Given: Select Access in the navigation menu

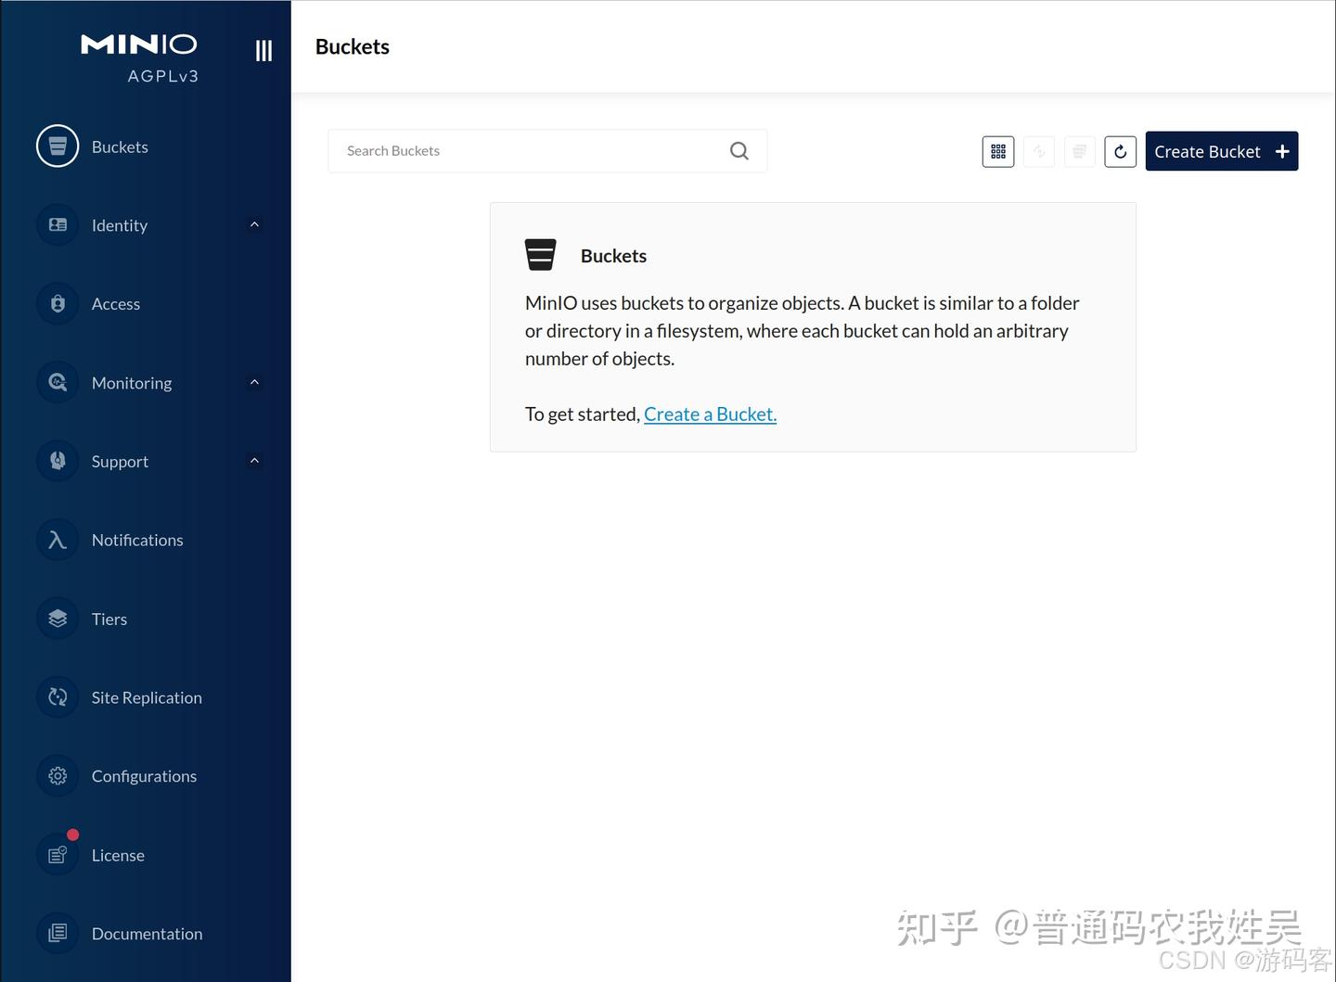Looking at the screenshot, I should 116,303.
